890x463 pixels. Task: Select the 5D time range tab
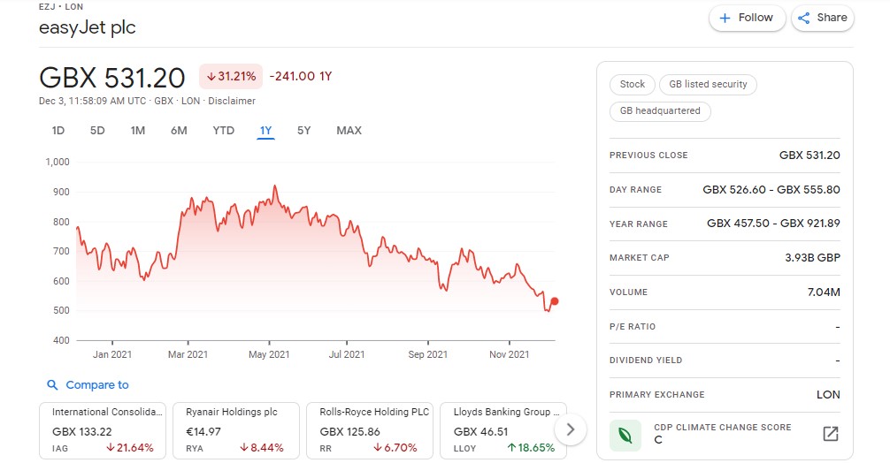pos(97,131)
